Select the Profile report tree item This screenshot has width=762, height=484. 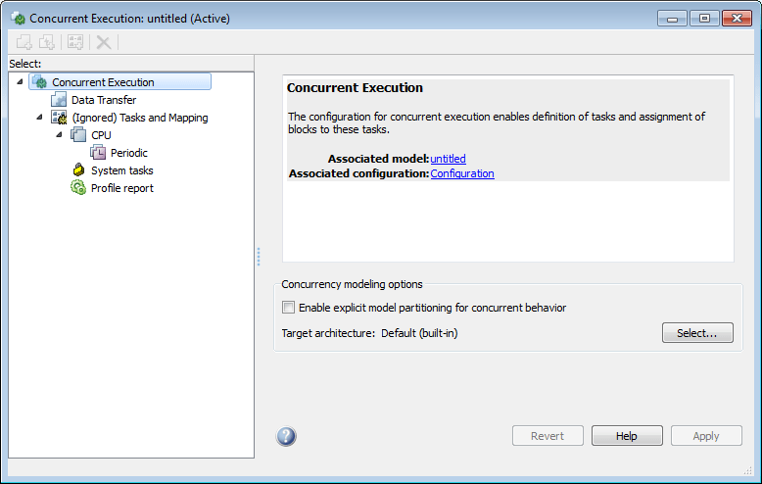(x=121, y=188)
